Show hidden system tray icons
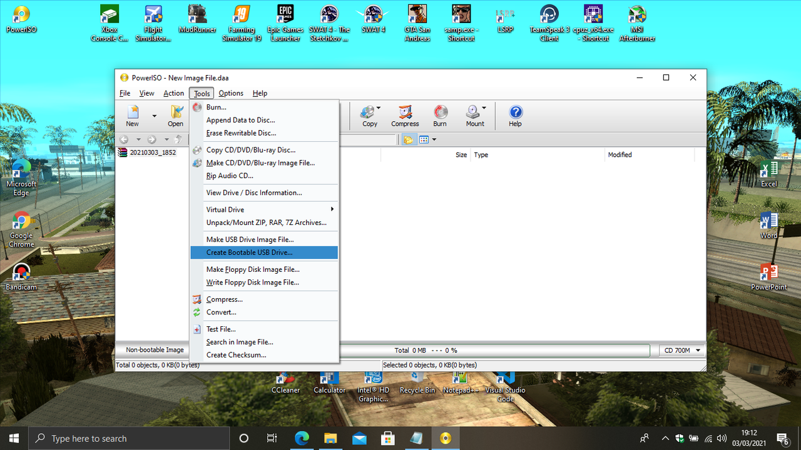801x450 pixels. (x=665, y=438)
